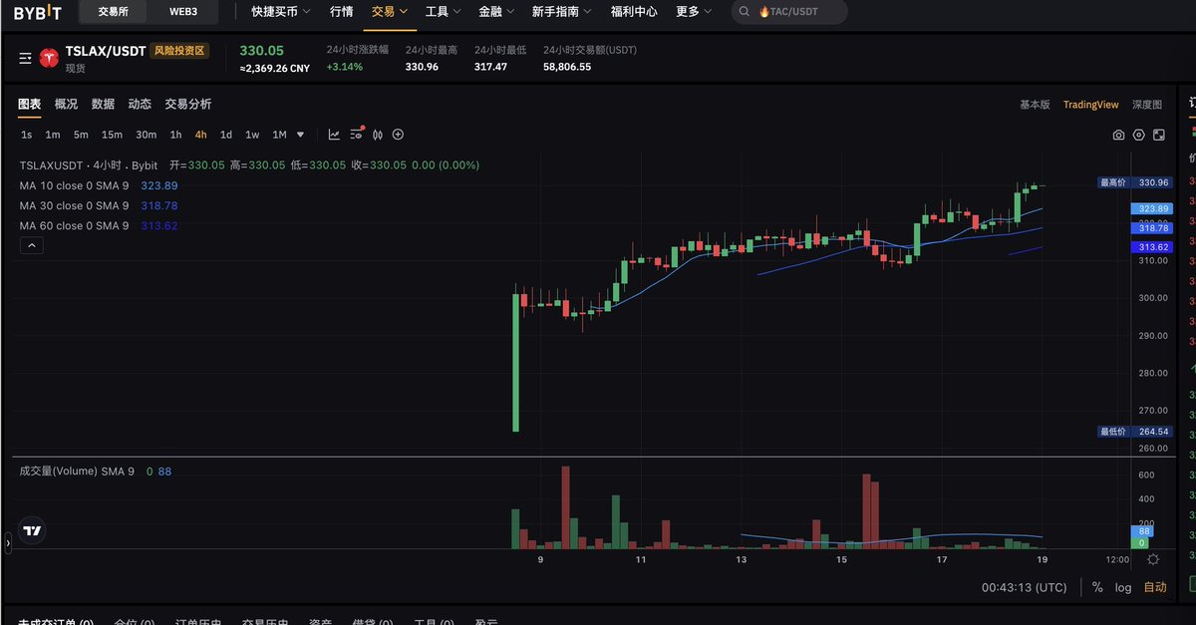Click the Tesla TSLAX token icon
This screenshot has height=625, width=1196.
point(49,58)
